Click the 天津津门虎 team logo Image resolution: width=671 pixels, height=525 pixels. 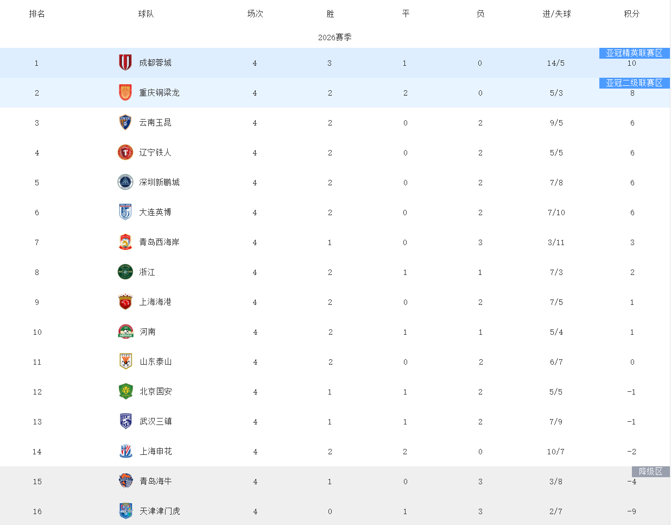tap(125, 511)
